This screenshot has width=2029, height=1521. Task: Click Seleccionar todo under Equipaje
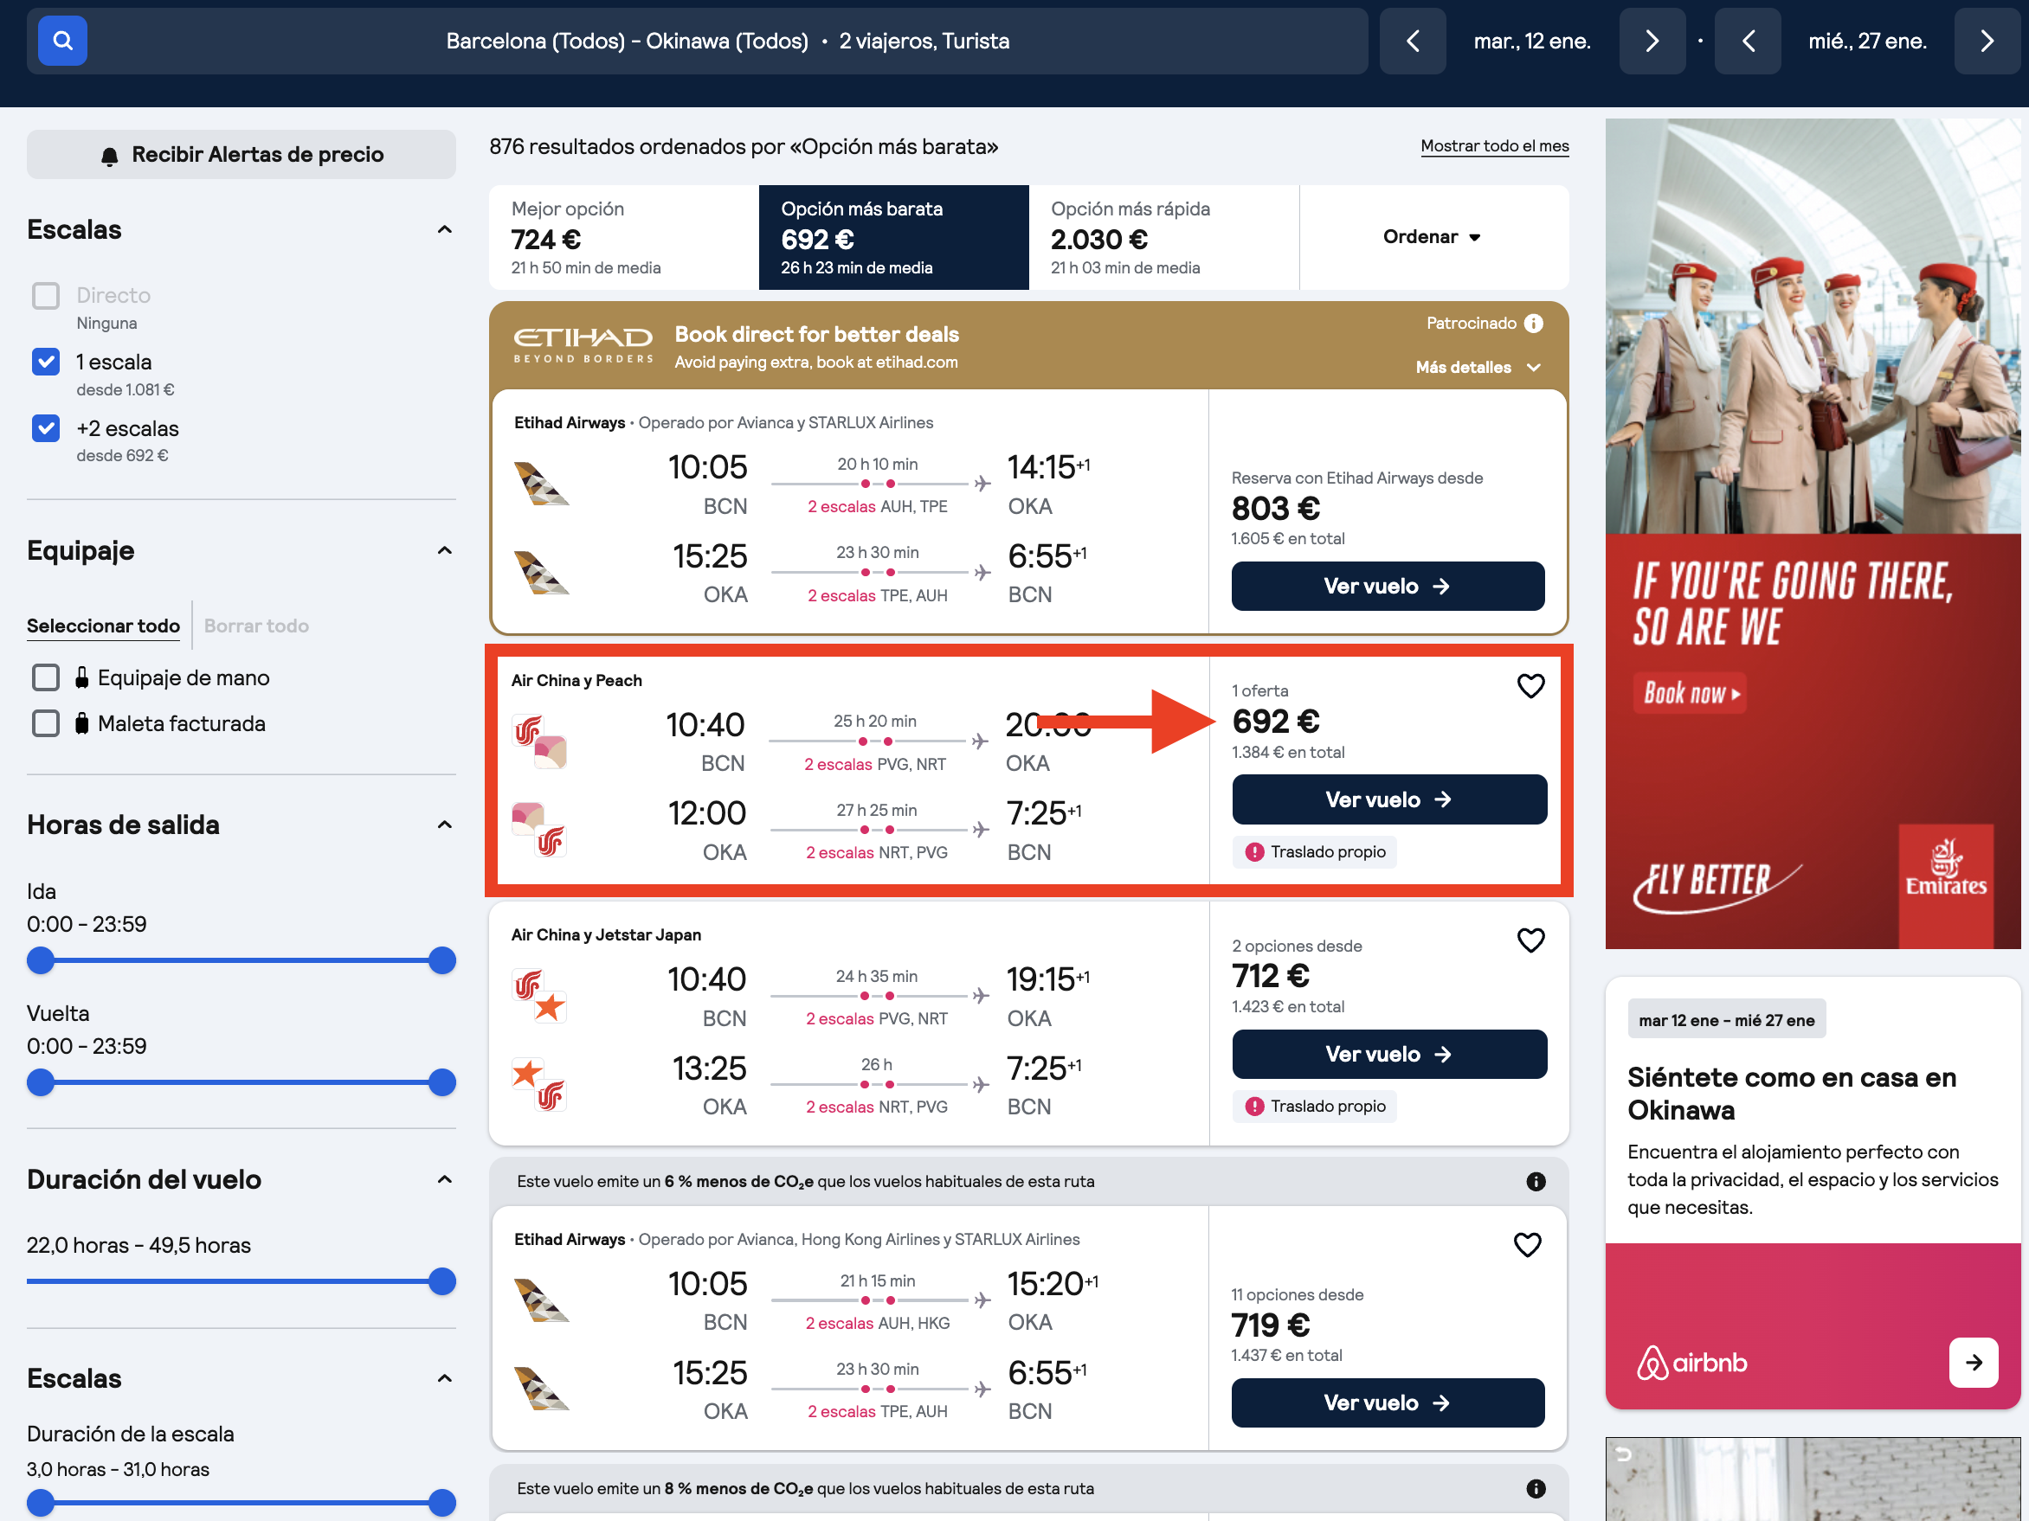[x=104, y=626]
